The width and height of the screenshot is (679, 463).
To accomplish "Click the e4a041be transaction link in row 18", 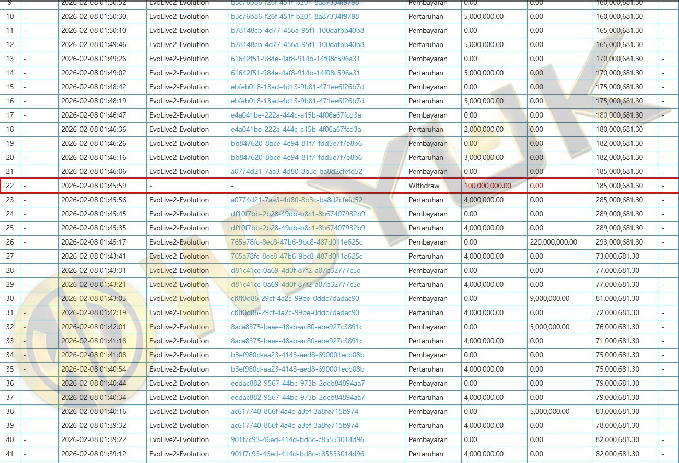I will pos(296,129).
